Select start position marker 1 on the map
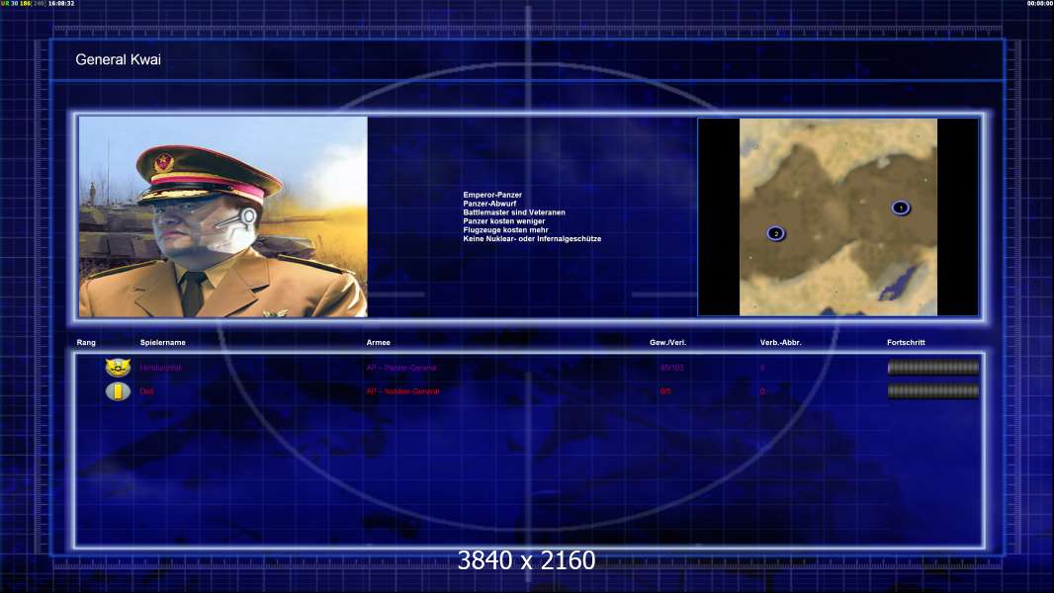 [x=901, y=208]
